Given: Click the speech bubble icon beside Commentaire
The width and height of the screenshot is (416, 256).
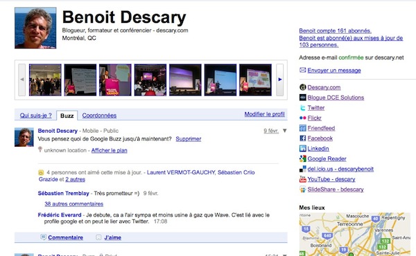Looking at the screenshot, I should pyautogui.click(x=43, y=237).
